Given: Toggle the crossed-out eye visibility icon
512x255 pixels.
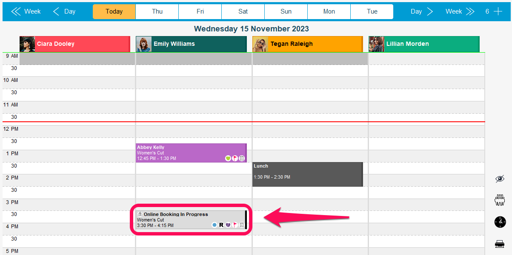Looking at the screenshot, I should coord(500,179).
